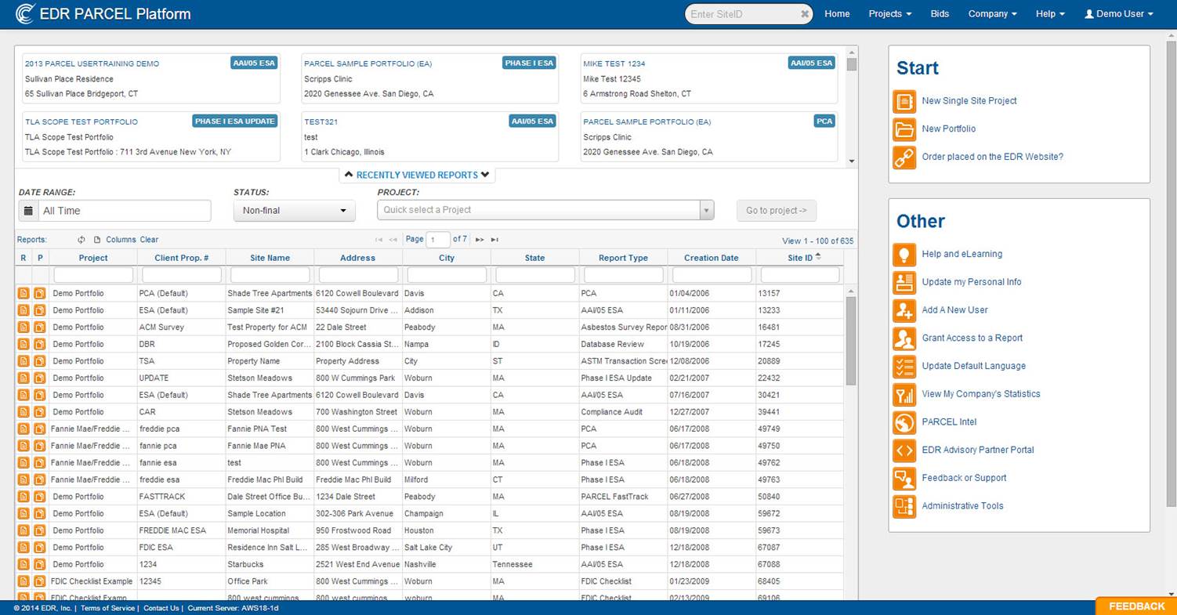Open the Projects dropdown menu
The image size is (1177, 615).
889,14
